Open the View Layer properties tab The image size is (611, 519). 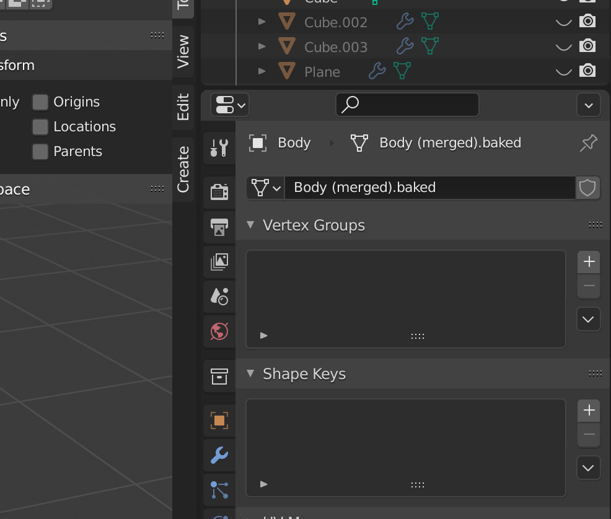tap(219, 261)
